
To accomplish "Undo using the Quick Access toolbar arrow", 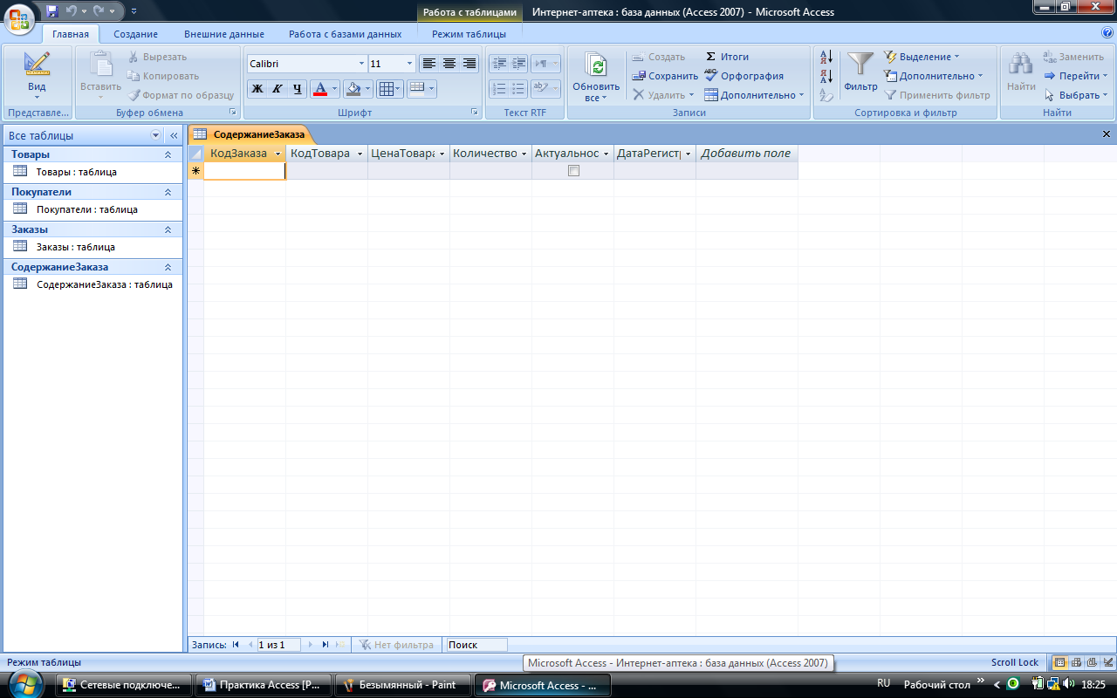I will (x=72, y=11).
